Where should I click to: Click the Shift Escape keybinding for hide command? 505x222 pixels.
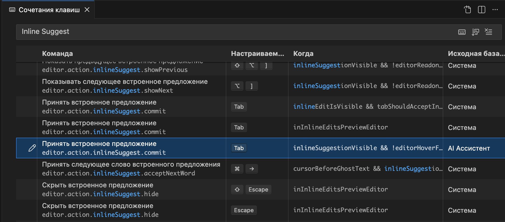(x=251, y=189)
